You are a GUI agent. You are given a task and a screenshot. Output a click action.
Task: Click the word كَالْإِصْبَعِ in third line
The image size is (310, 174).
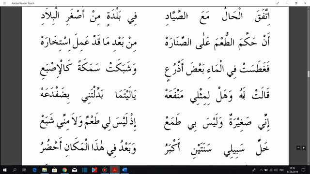point(56,69)
